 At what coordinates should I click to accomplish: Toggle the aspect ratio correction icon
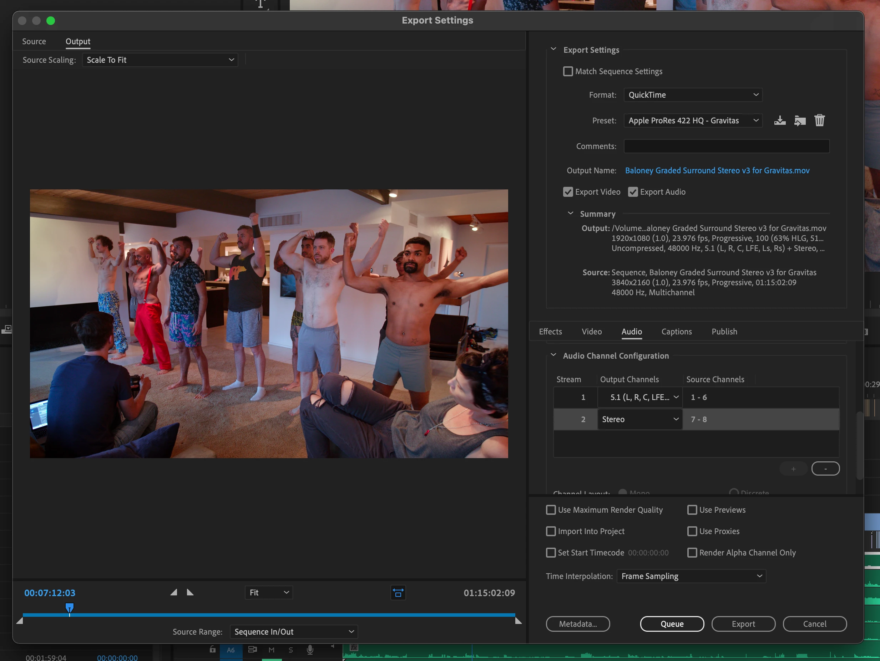[398, 593]
